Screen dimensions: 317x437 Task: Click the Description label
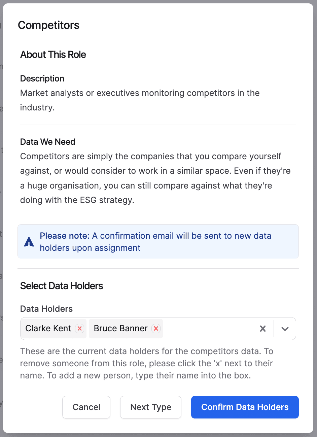[42, 78]
